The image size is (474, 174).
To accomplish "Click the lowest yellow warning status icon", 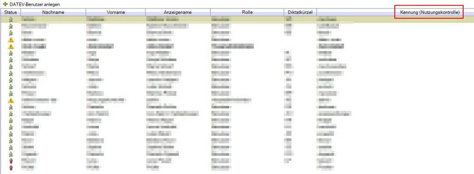I will pyautogui.click(x=11, y=100).
